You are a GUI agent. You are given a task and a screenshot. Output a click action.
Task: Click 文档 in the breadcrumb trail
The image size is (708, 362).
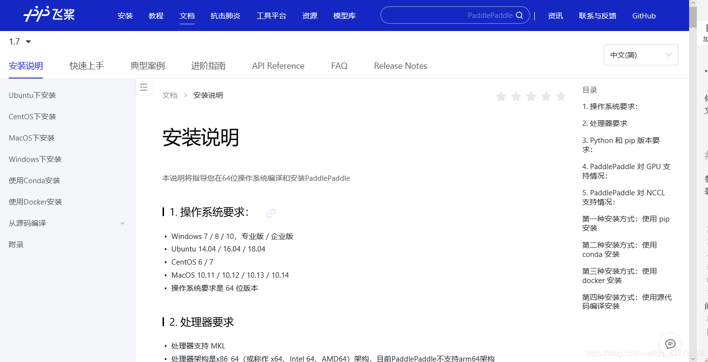(170, 95)
